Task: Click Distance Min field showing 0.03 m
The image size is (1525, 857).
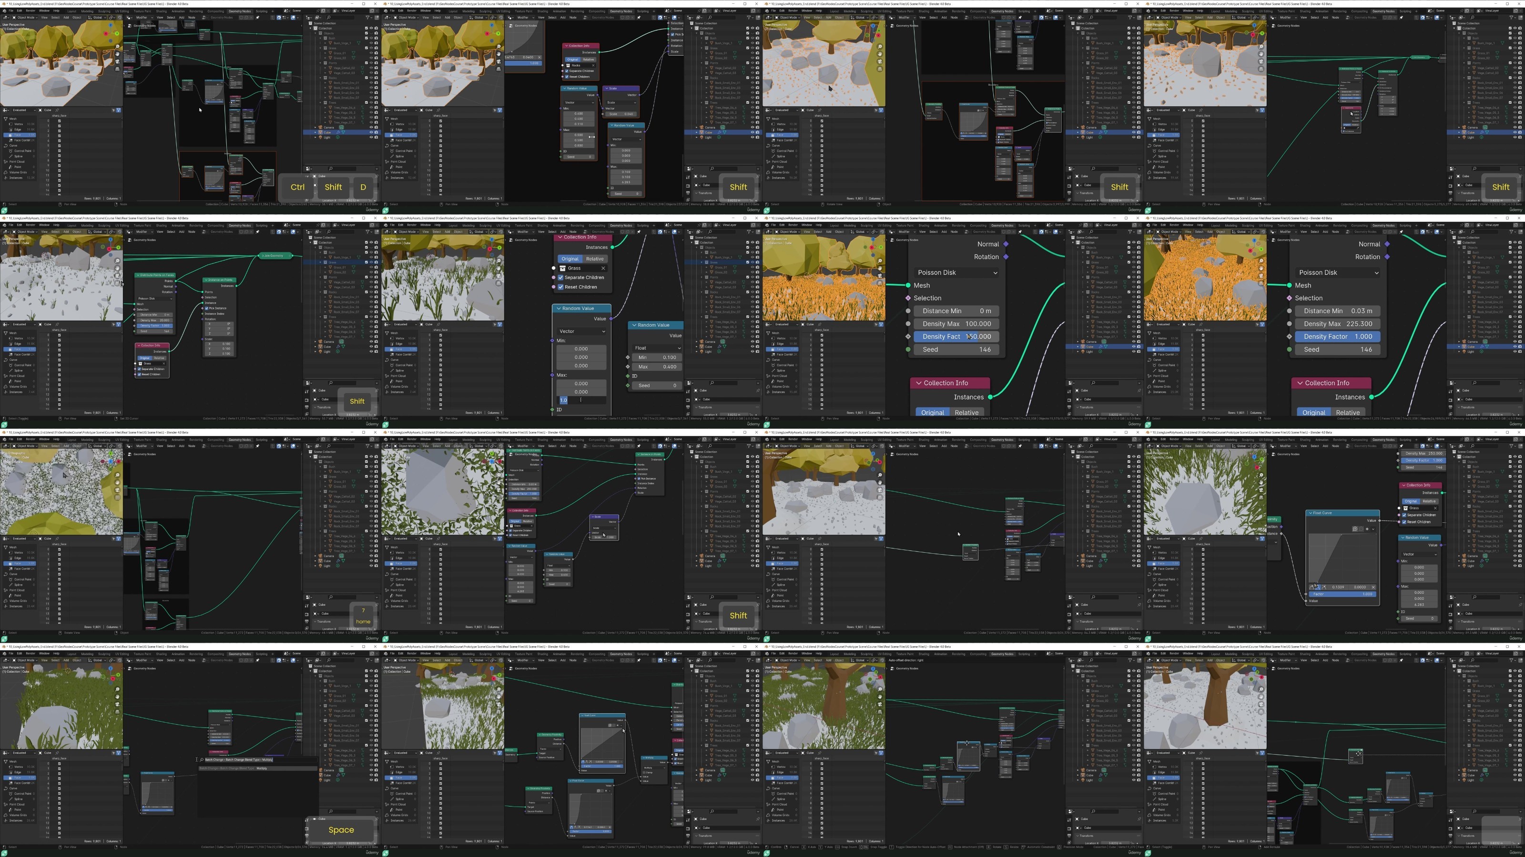Action: [1337, 311]
